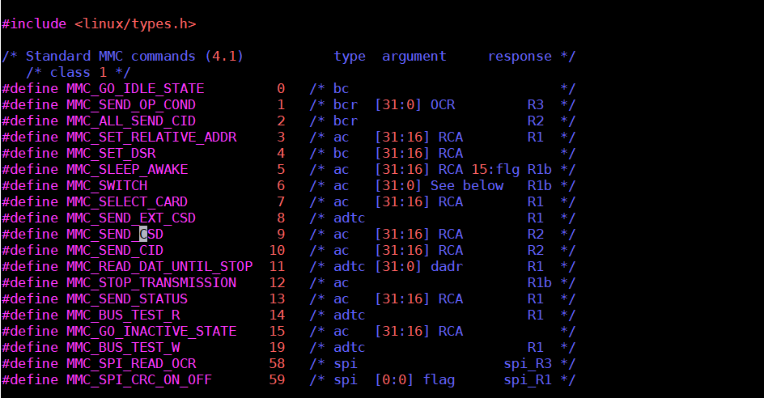The image size is (764, 398).
Task: Click the "15:flg" text in MMC_SLEEP_AWAKE row
Action: [495, 169]
